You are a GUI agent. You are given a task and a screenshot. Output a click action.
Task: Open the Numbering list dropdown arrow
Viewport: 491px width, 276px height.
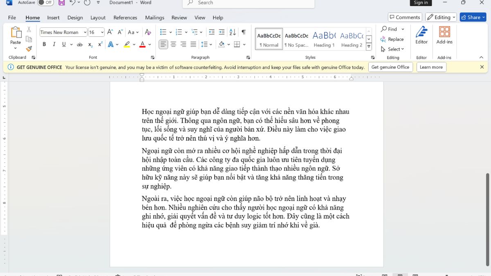click(186, 32)
